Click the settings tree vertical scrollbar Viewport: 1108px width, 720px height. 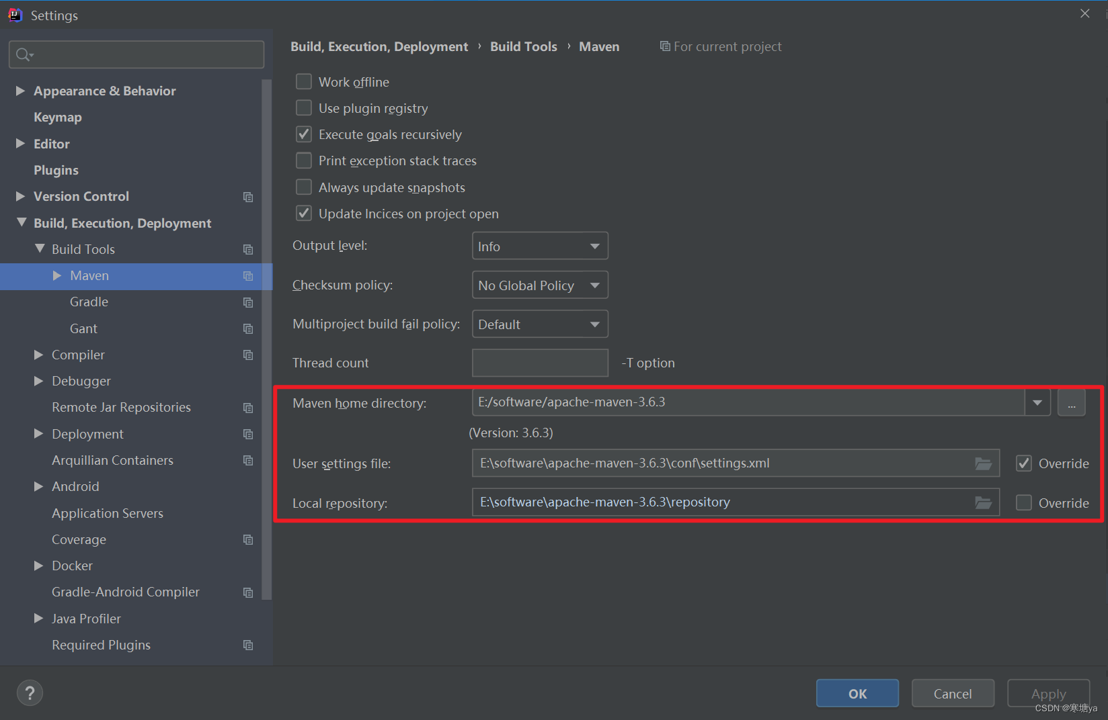point(267,339)
